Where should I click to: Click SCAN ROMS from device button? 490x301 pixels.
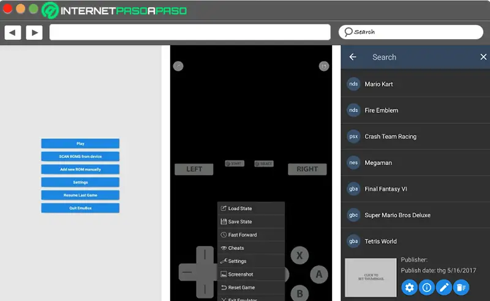80,157
